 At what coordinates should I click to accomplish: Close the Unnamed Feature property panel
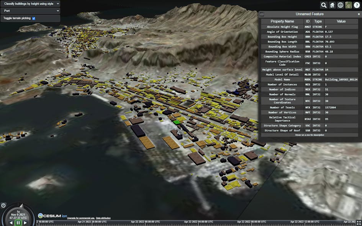[359, 14]
